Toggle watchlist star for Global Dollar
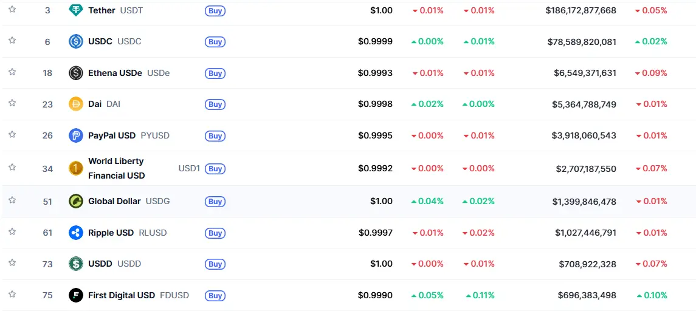 click(12, 200)
